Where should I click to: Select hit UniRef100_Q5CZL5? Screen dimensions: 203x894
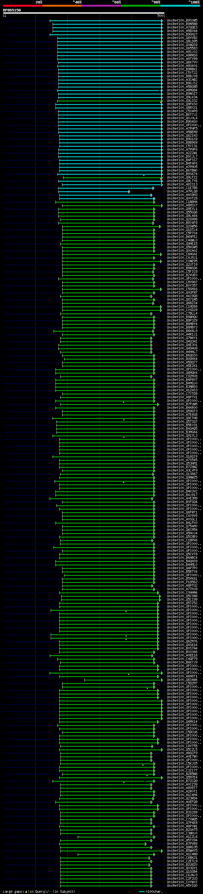click(182, 749)
